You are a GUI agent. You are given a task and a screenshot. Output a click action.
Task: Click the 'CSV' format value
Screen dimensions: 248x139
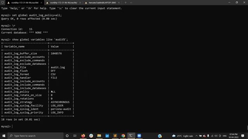(x=53, y=74)
